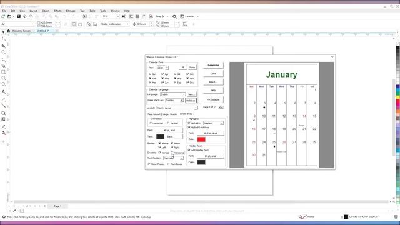400x225 pixels.
Task: Enable the Horizontal dividers checkbox
Action: click(x=172, y=152)
